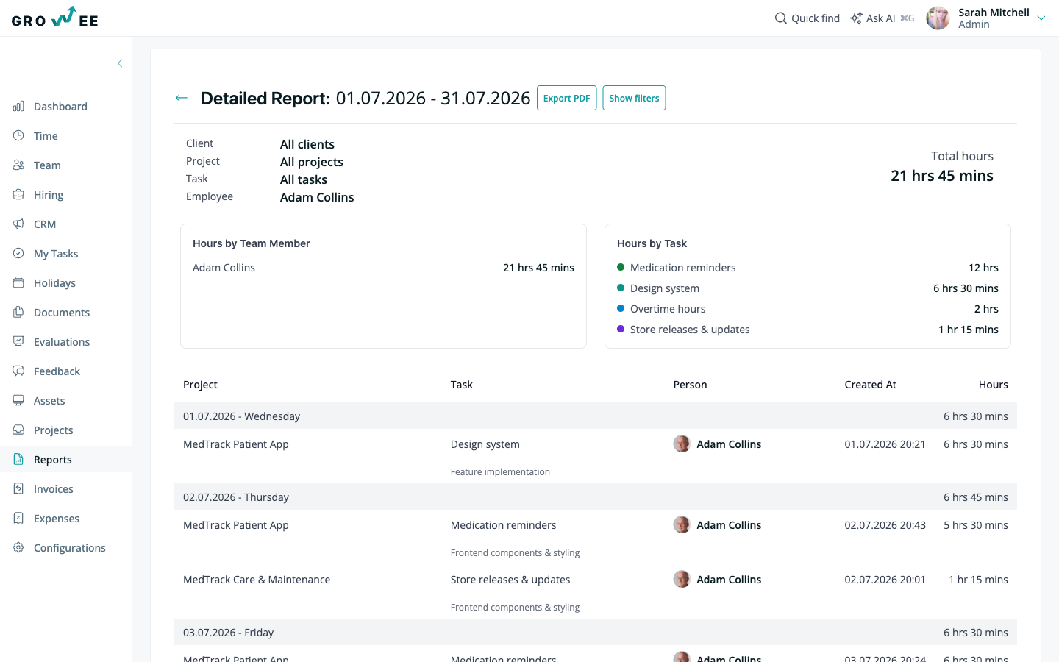Click the 02.07.2026 20:43 timestamp
This screenshot has width=1059, height=662.
[885, 525]
